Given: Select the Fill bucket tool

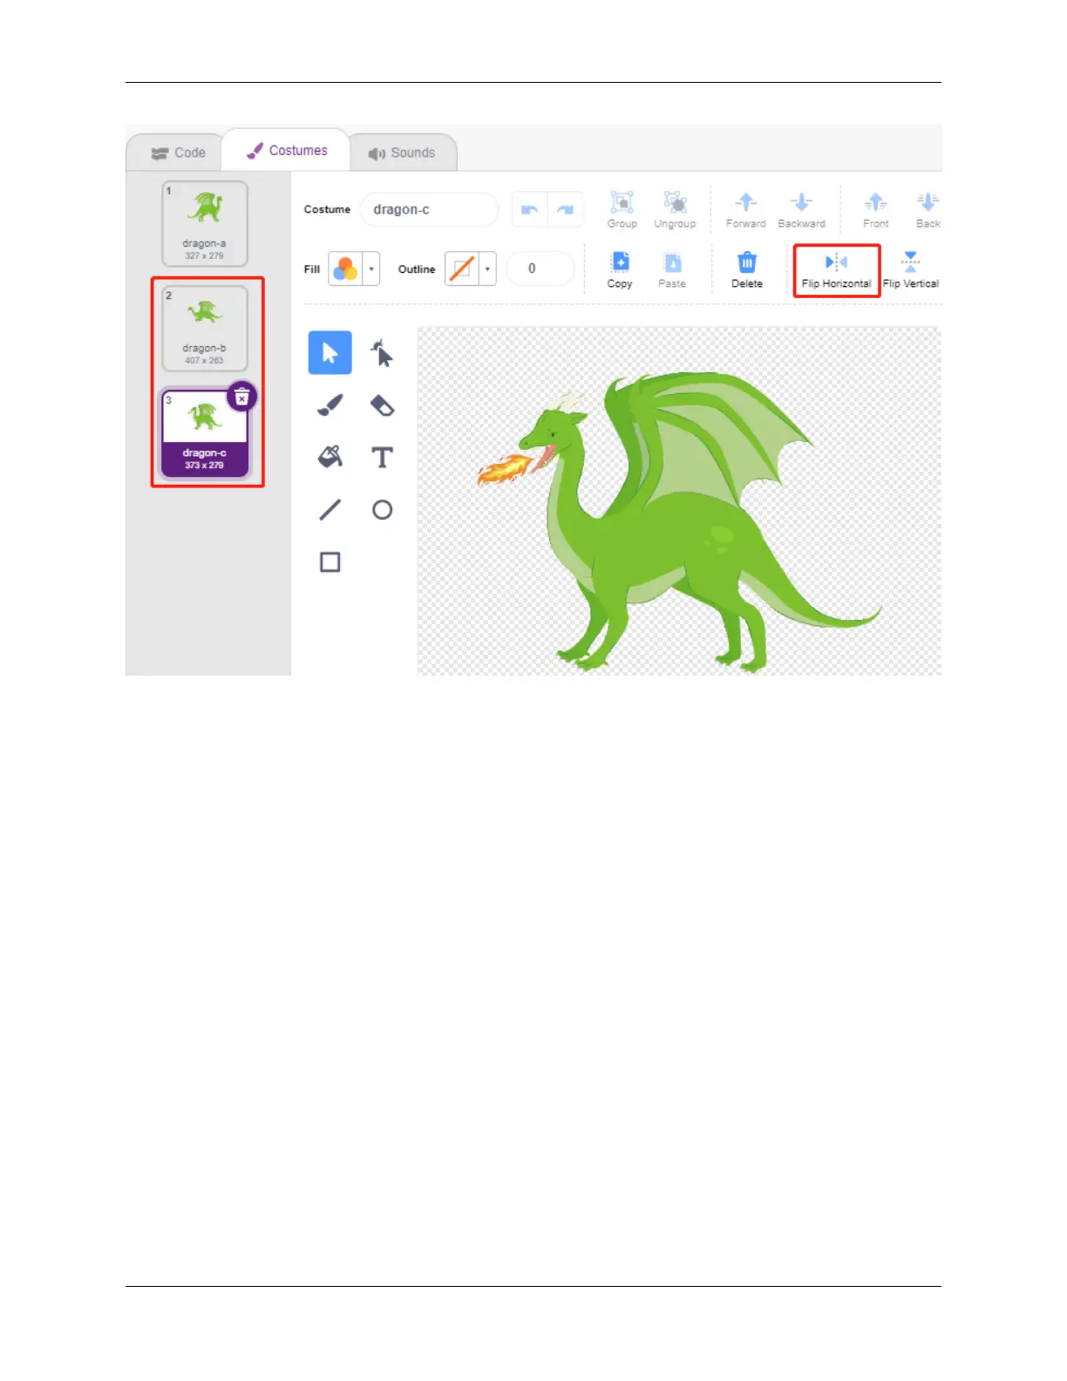Looking at the screenshot, I should [330, 458].
